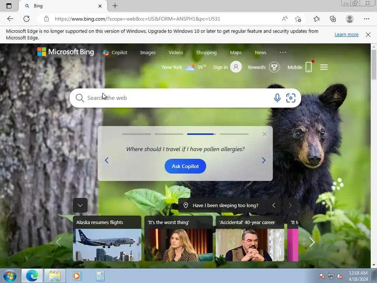Advance news carousel with right arrow
The image size is (377, 283).
coord(312,242)
